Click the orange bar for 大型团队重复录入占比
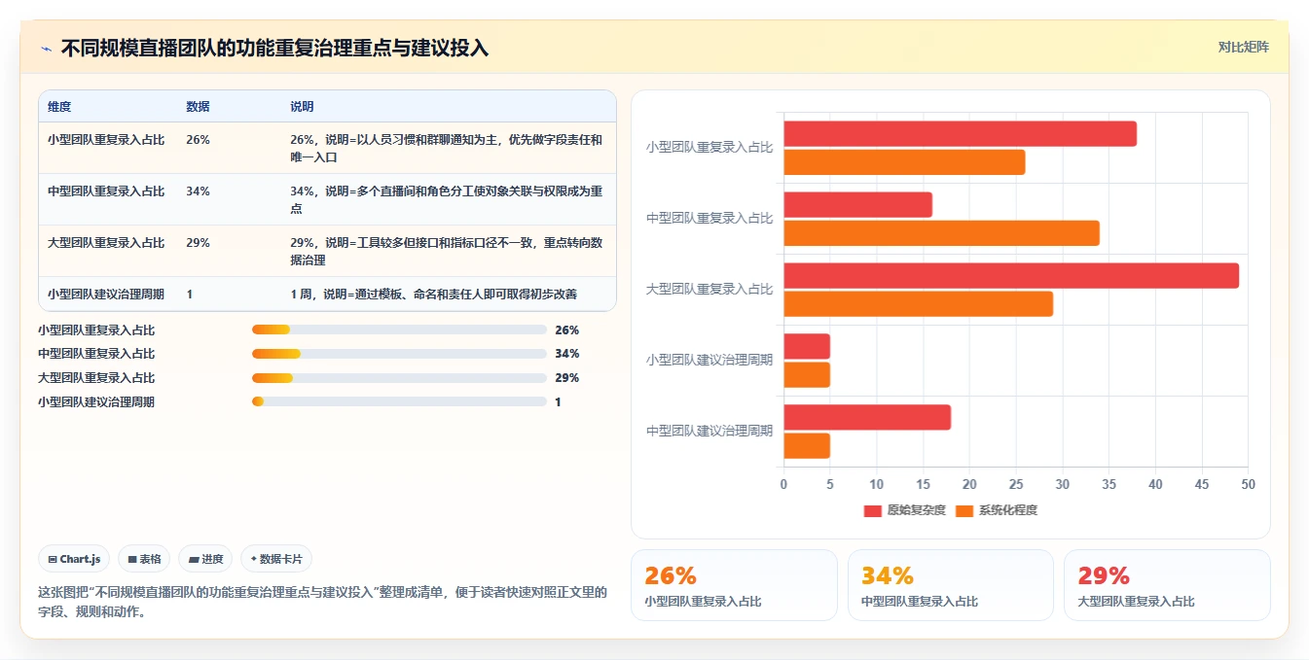This screenshot has height=660, width=1309. [918, 304]
